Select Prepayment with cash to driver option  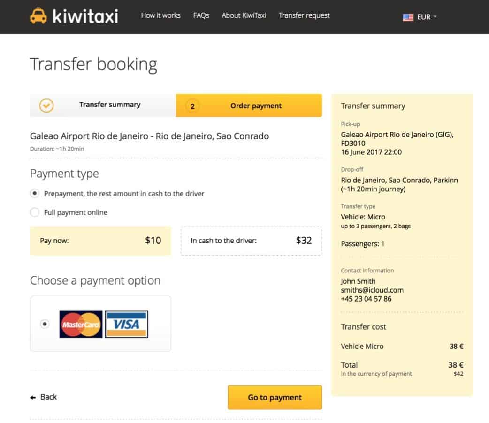[x=34, y=193]
